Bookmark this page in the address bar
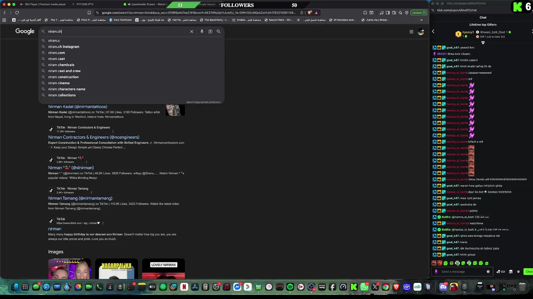 [89, 12]
